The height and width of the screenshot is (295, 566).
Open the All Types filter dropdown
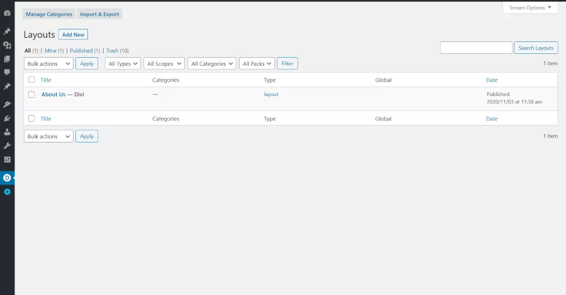click(123, 63)
